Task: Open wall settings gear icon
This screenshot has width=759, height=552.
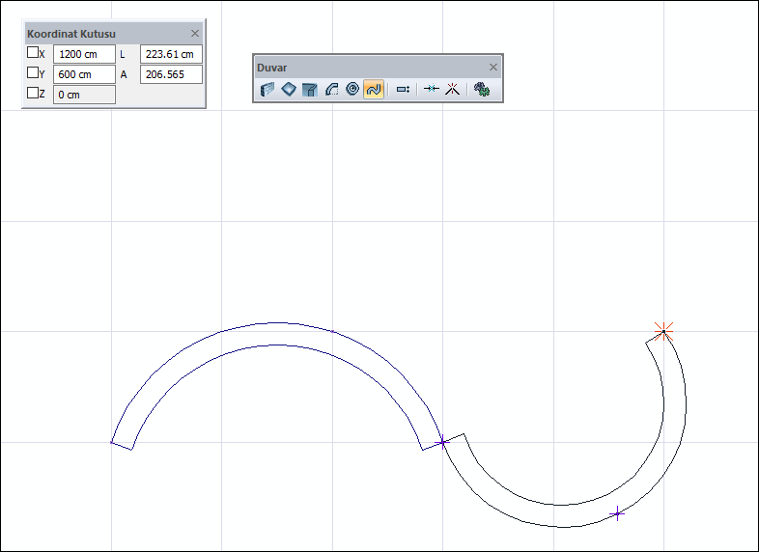Action: pos(482,89)
